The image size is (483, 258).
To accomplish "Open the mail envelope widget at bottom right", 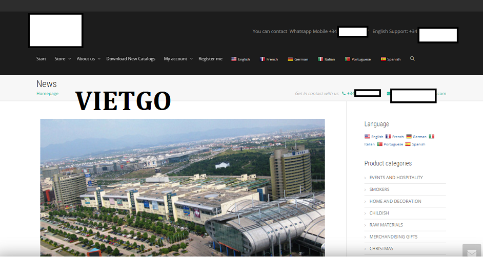I will 472,252.
